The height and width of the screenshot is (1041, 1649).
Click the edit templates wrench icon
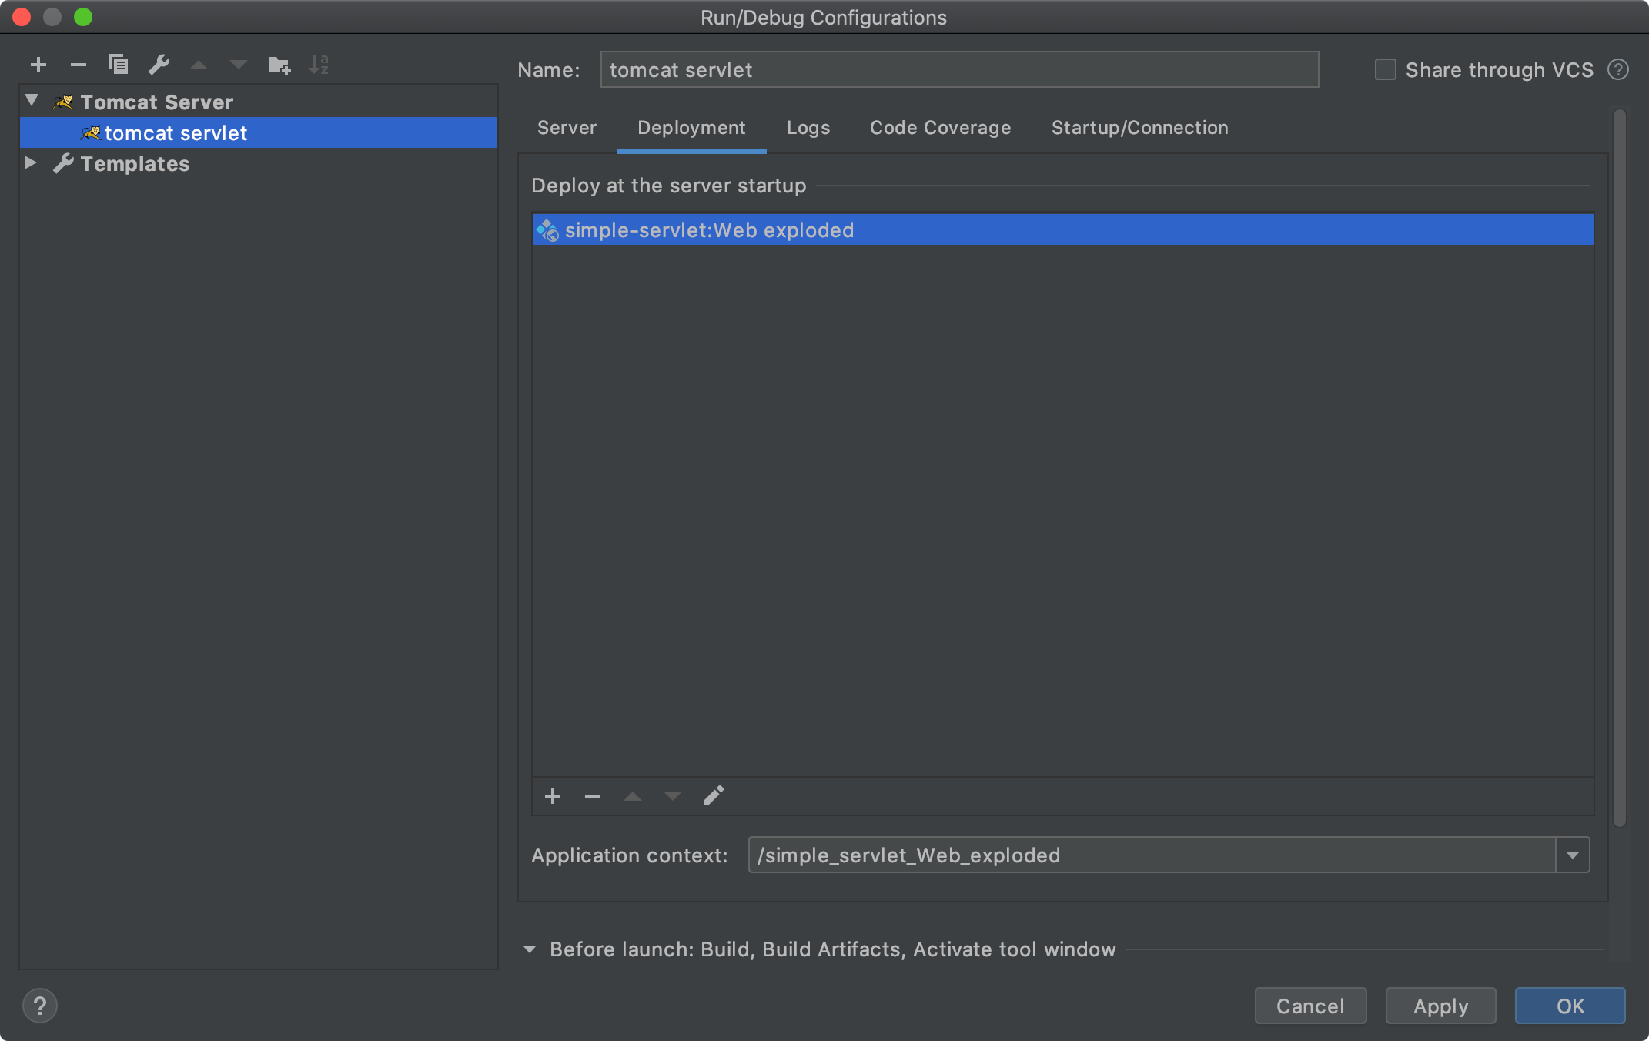click(159, 65)
